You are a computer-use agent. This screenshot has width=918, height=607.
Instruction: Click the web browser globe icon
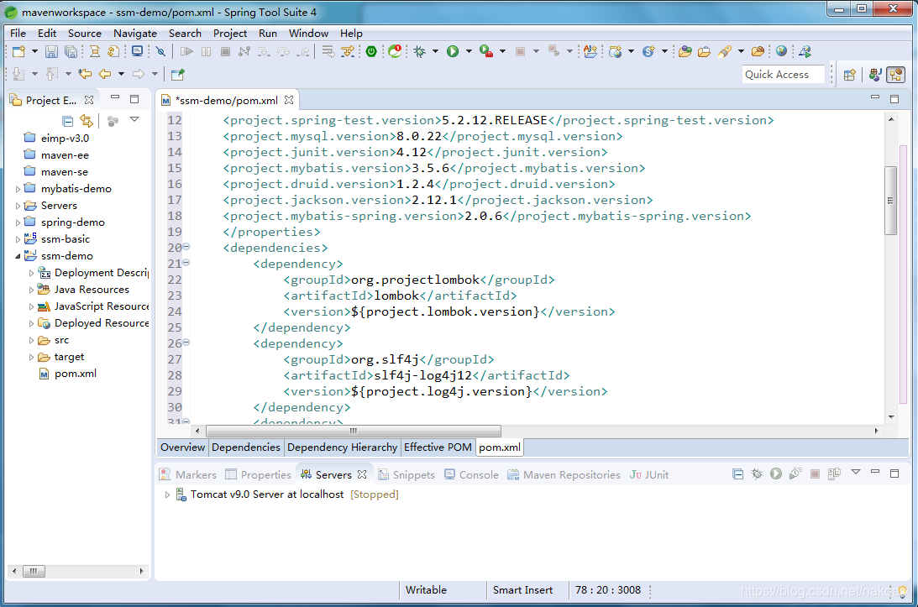tap(781, 52)
